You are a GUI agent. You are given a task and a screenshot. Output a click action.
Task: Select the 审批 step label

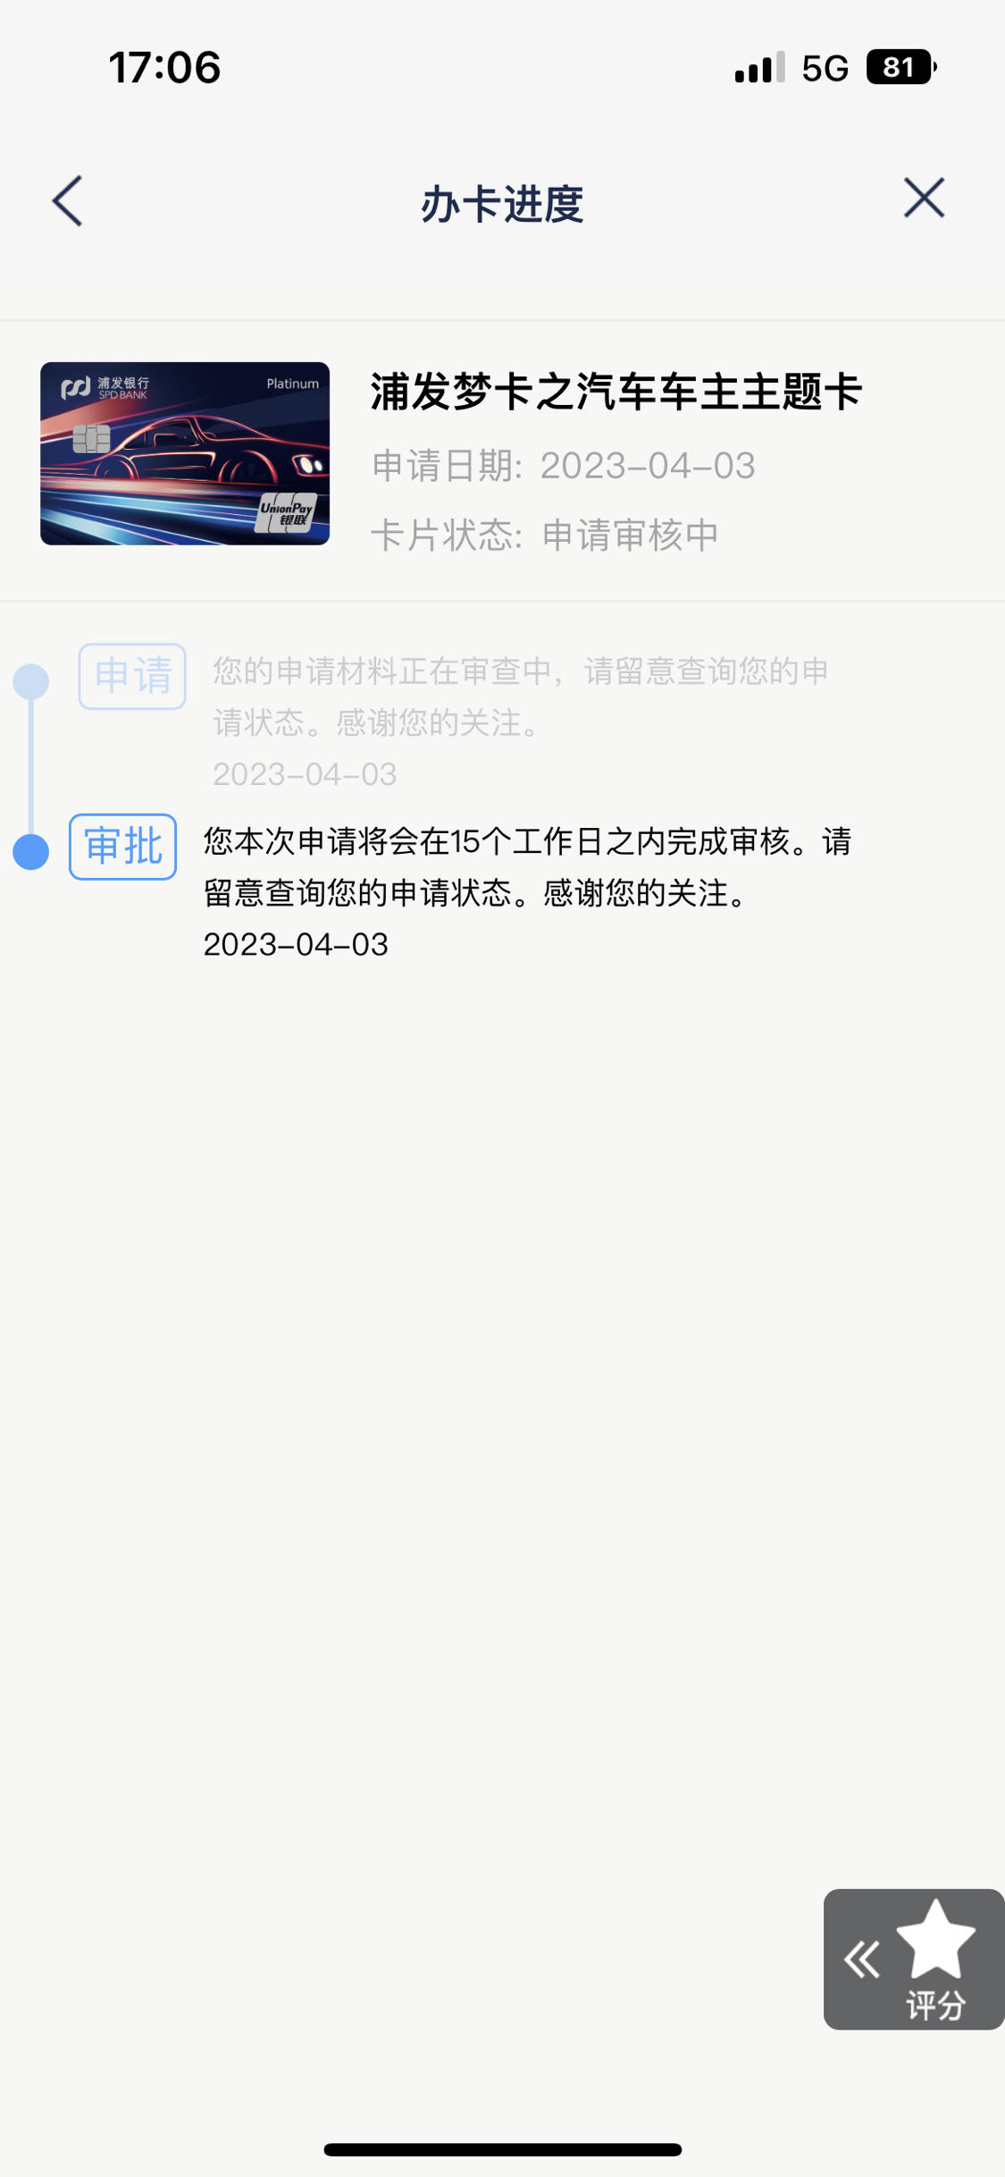(x=123, y=846)
